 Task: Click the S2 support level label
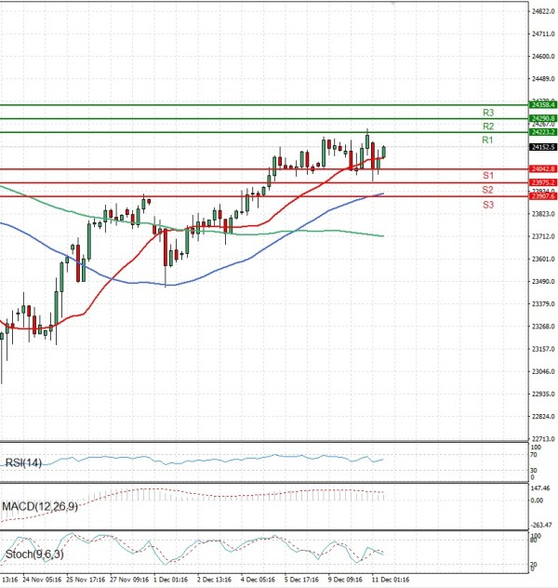(487, 190)
